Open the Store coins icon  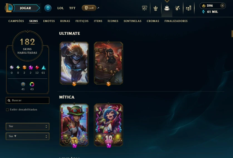point(189,8)
